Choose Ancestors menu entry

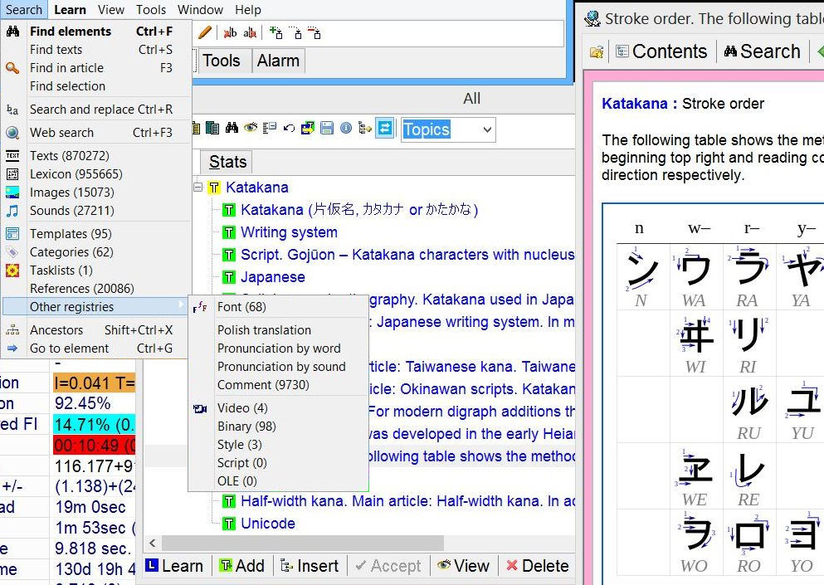(x=96, y=330)
